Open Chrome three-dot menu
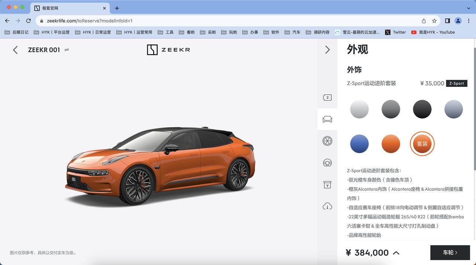Image resolution: width=476 pixels, height=265 pixels. 469,21
